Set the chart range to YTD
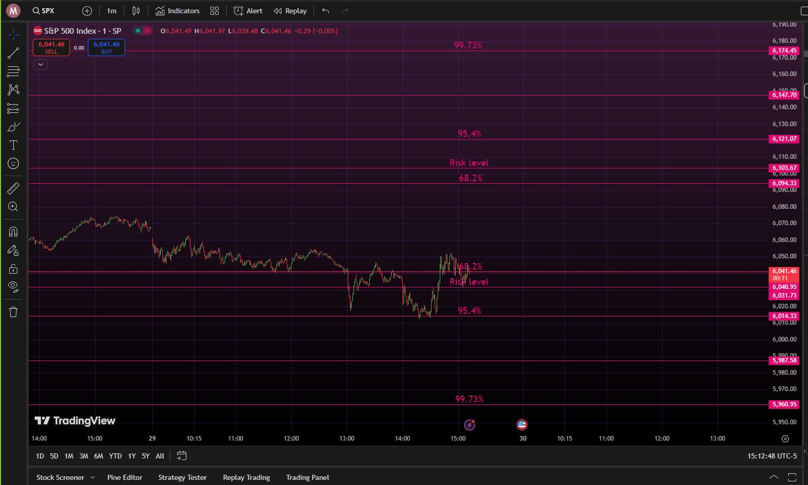This screenshot has width=808, height=485. pos(115,456)
